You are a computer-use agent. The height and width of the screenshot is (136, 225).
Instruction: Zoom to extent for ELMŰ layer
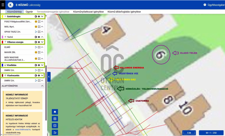tap(39, 47)
